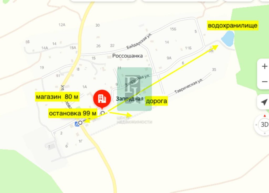This screenshot has height=193, width=269.
Task: Select house number 15Б
Action: pyautogui.click(x=173, y=29)
